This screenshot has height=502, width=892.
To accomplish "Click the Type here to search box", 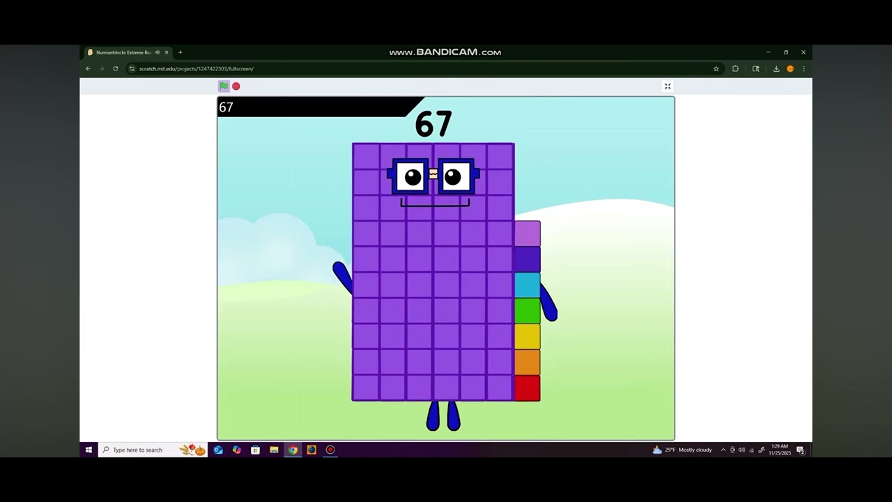I will [x=153, y=450].
